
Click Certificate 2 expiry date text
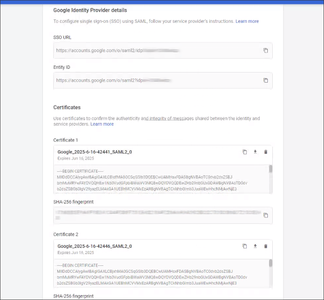tap(76, 252)
